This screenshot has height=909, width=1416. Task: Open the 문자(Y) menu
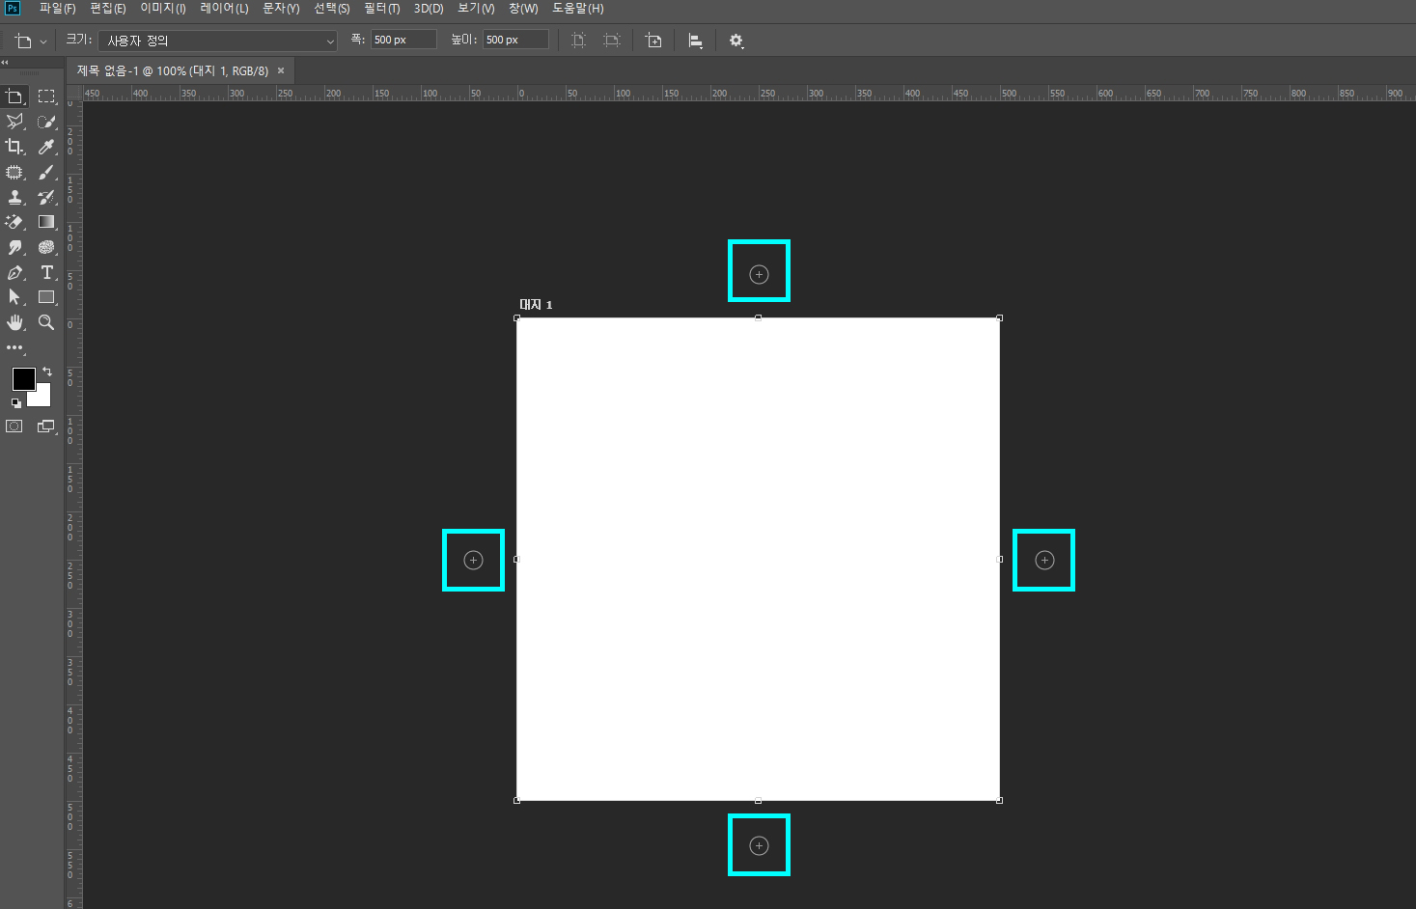pos(281,9)
